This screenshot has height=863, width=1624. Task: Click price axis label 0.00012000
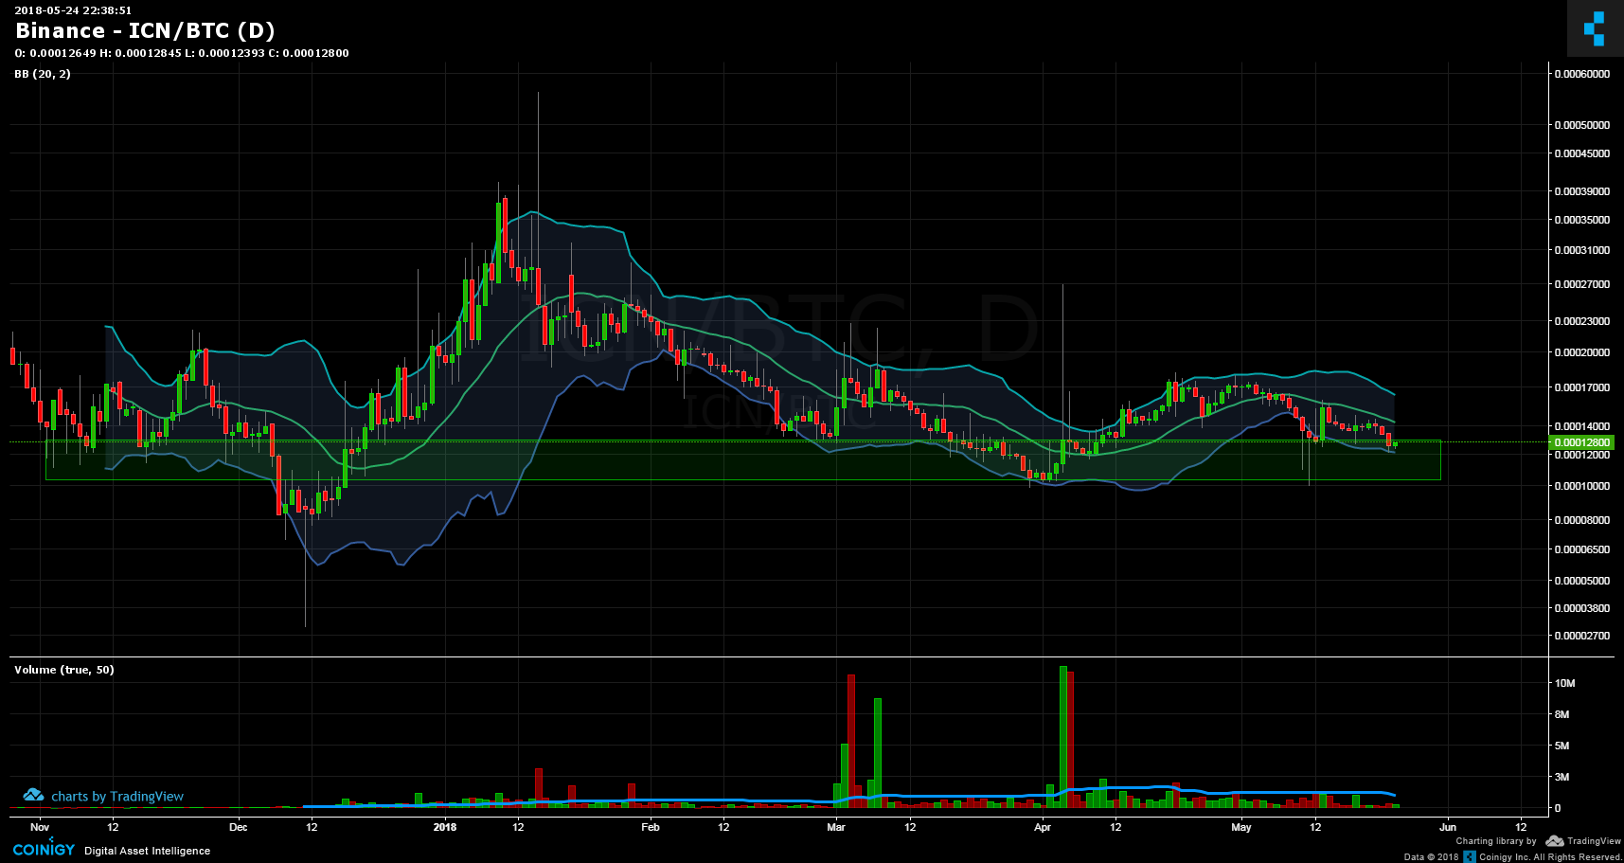tap(1581, 455)
